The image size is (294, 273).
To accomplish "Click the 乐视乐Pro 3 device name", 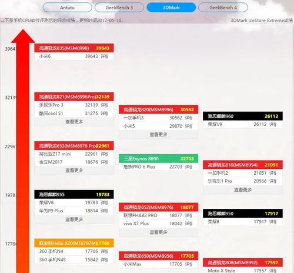I will coord(51,105).
